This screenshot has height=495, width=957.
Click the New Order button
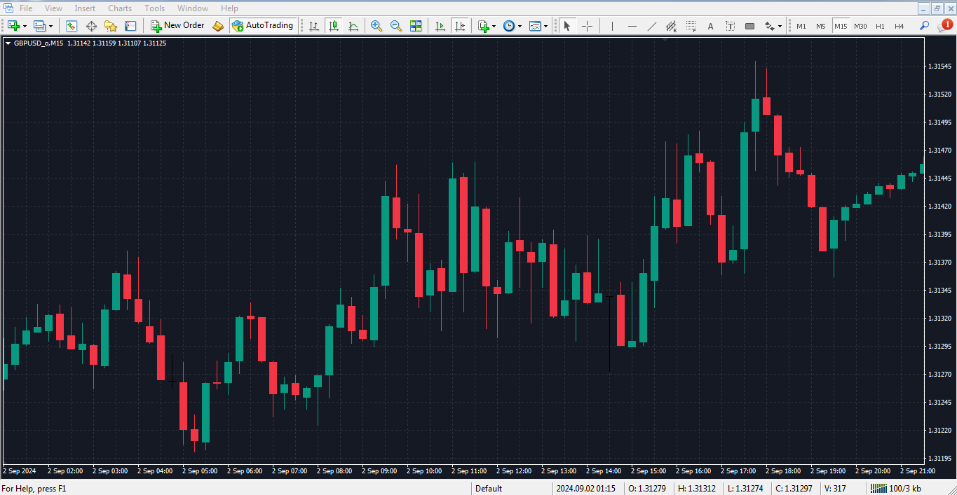pos(178,26)
